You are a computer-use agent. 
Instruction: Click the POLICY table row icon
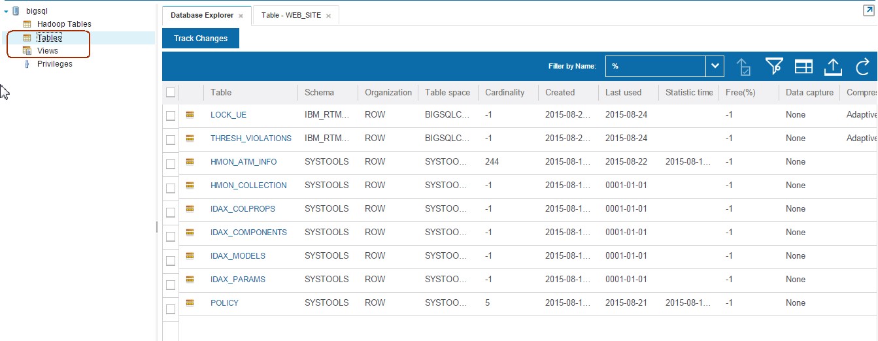[190, 302]
